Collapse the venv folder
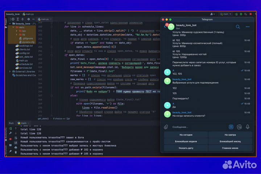The height and width of the screenshot is (174, 261). coord(13,27)
